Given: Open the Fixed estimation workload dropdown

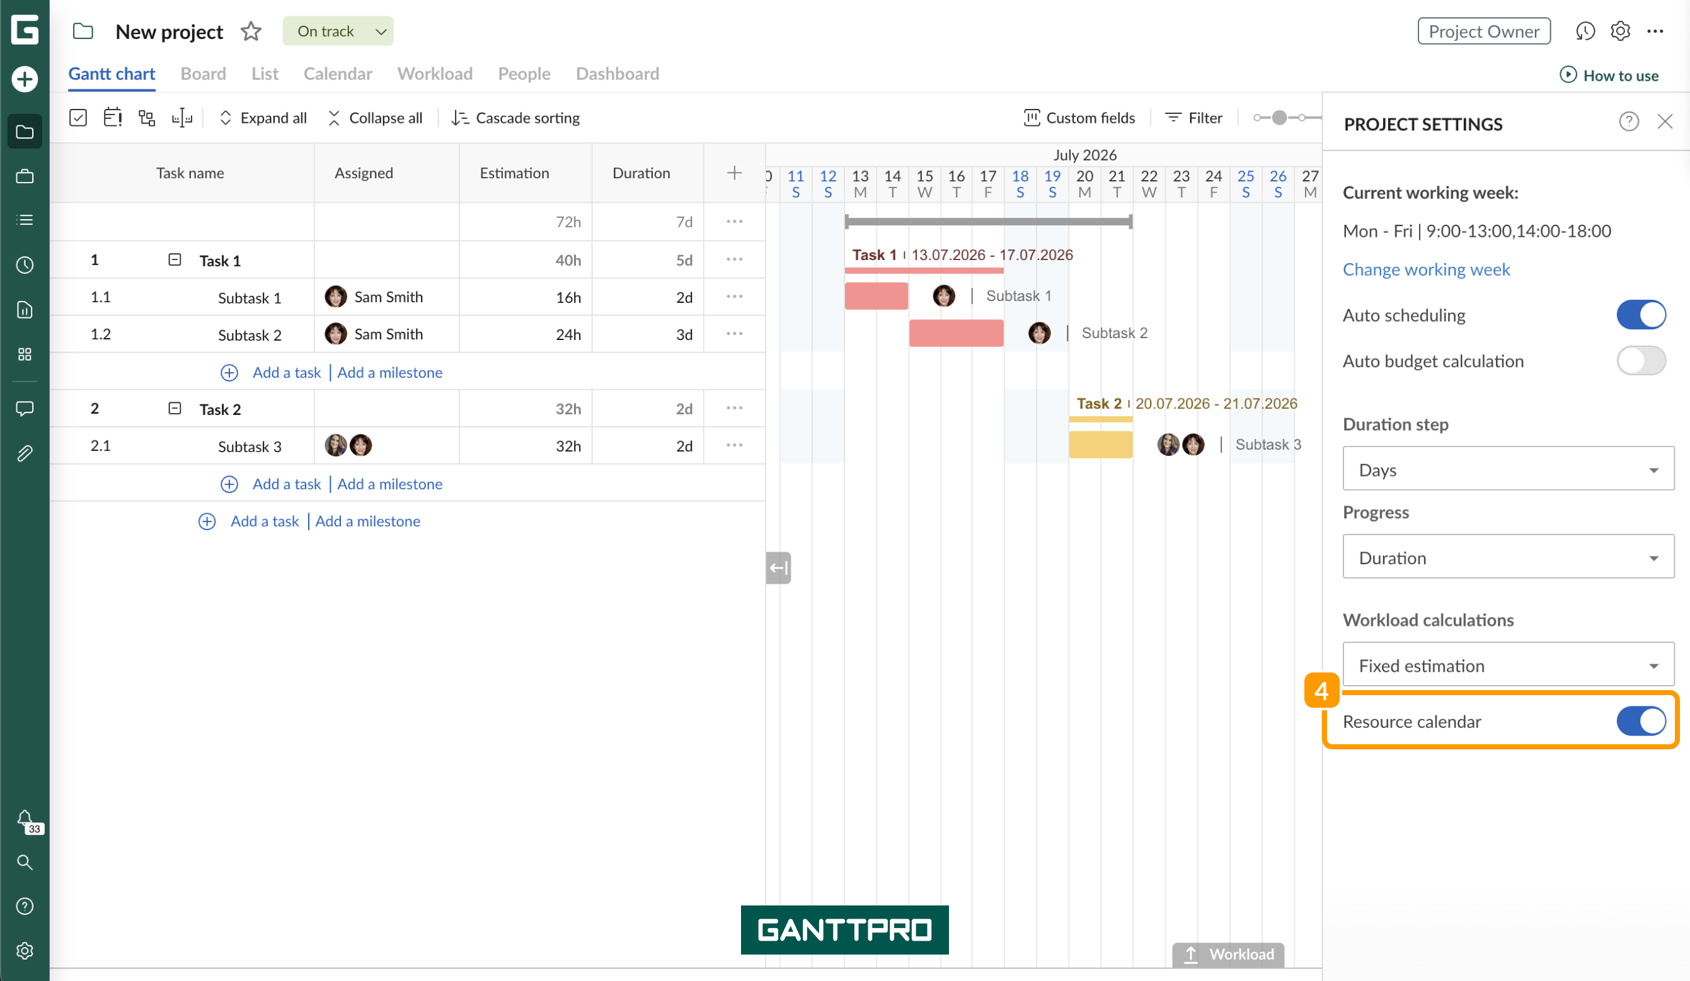Looking at the screenshot, I should click(1509, 665).
